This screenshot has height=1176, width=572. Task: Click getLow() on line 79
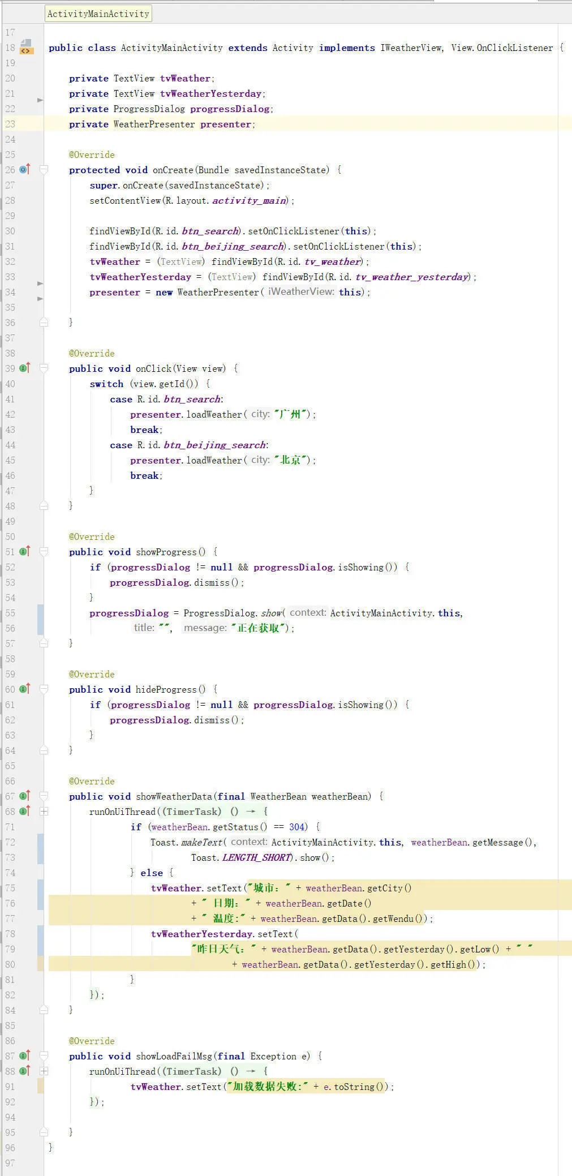click(480, 949)
